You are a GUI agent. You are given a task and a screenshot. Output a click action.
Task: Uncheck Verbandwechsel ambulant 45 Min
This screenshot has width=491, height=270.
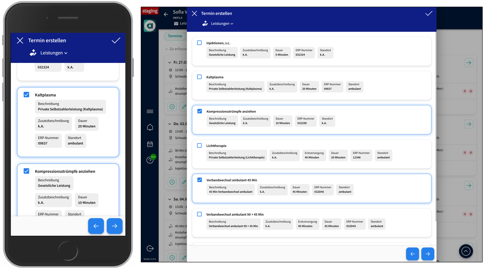click(x=199, y=180)
